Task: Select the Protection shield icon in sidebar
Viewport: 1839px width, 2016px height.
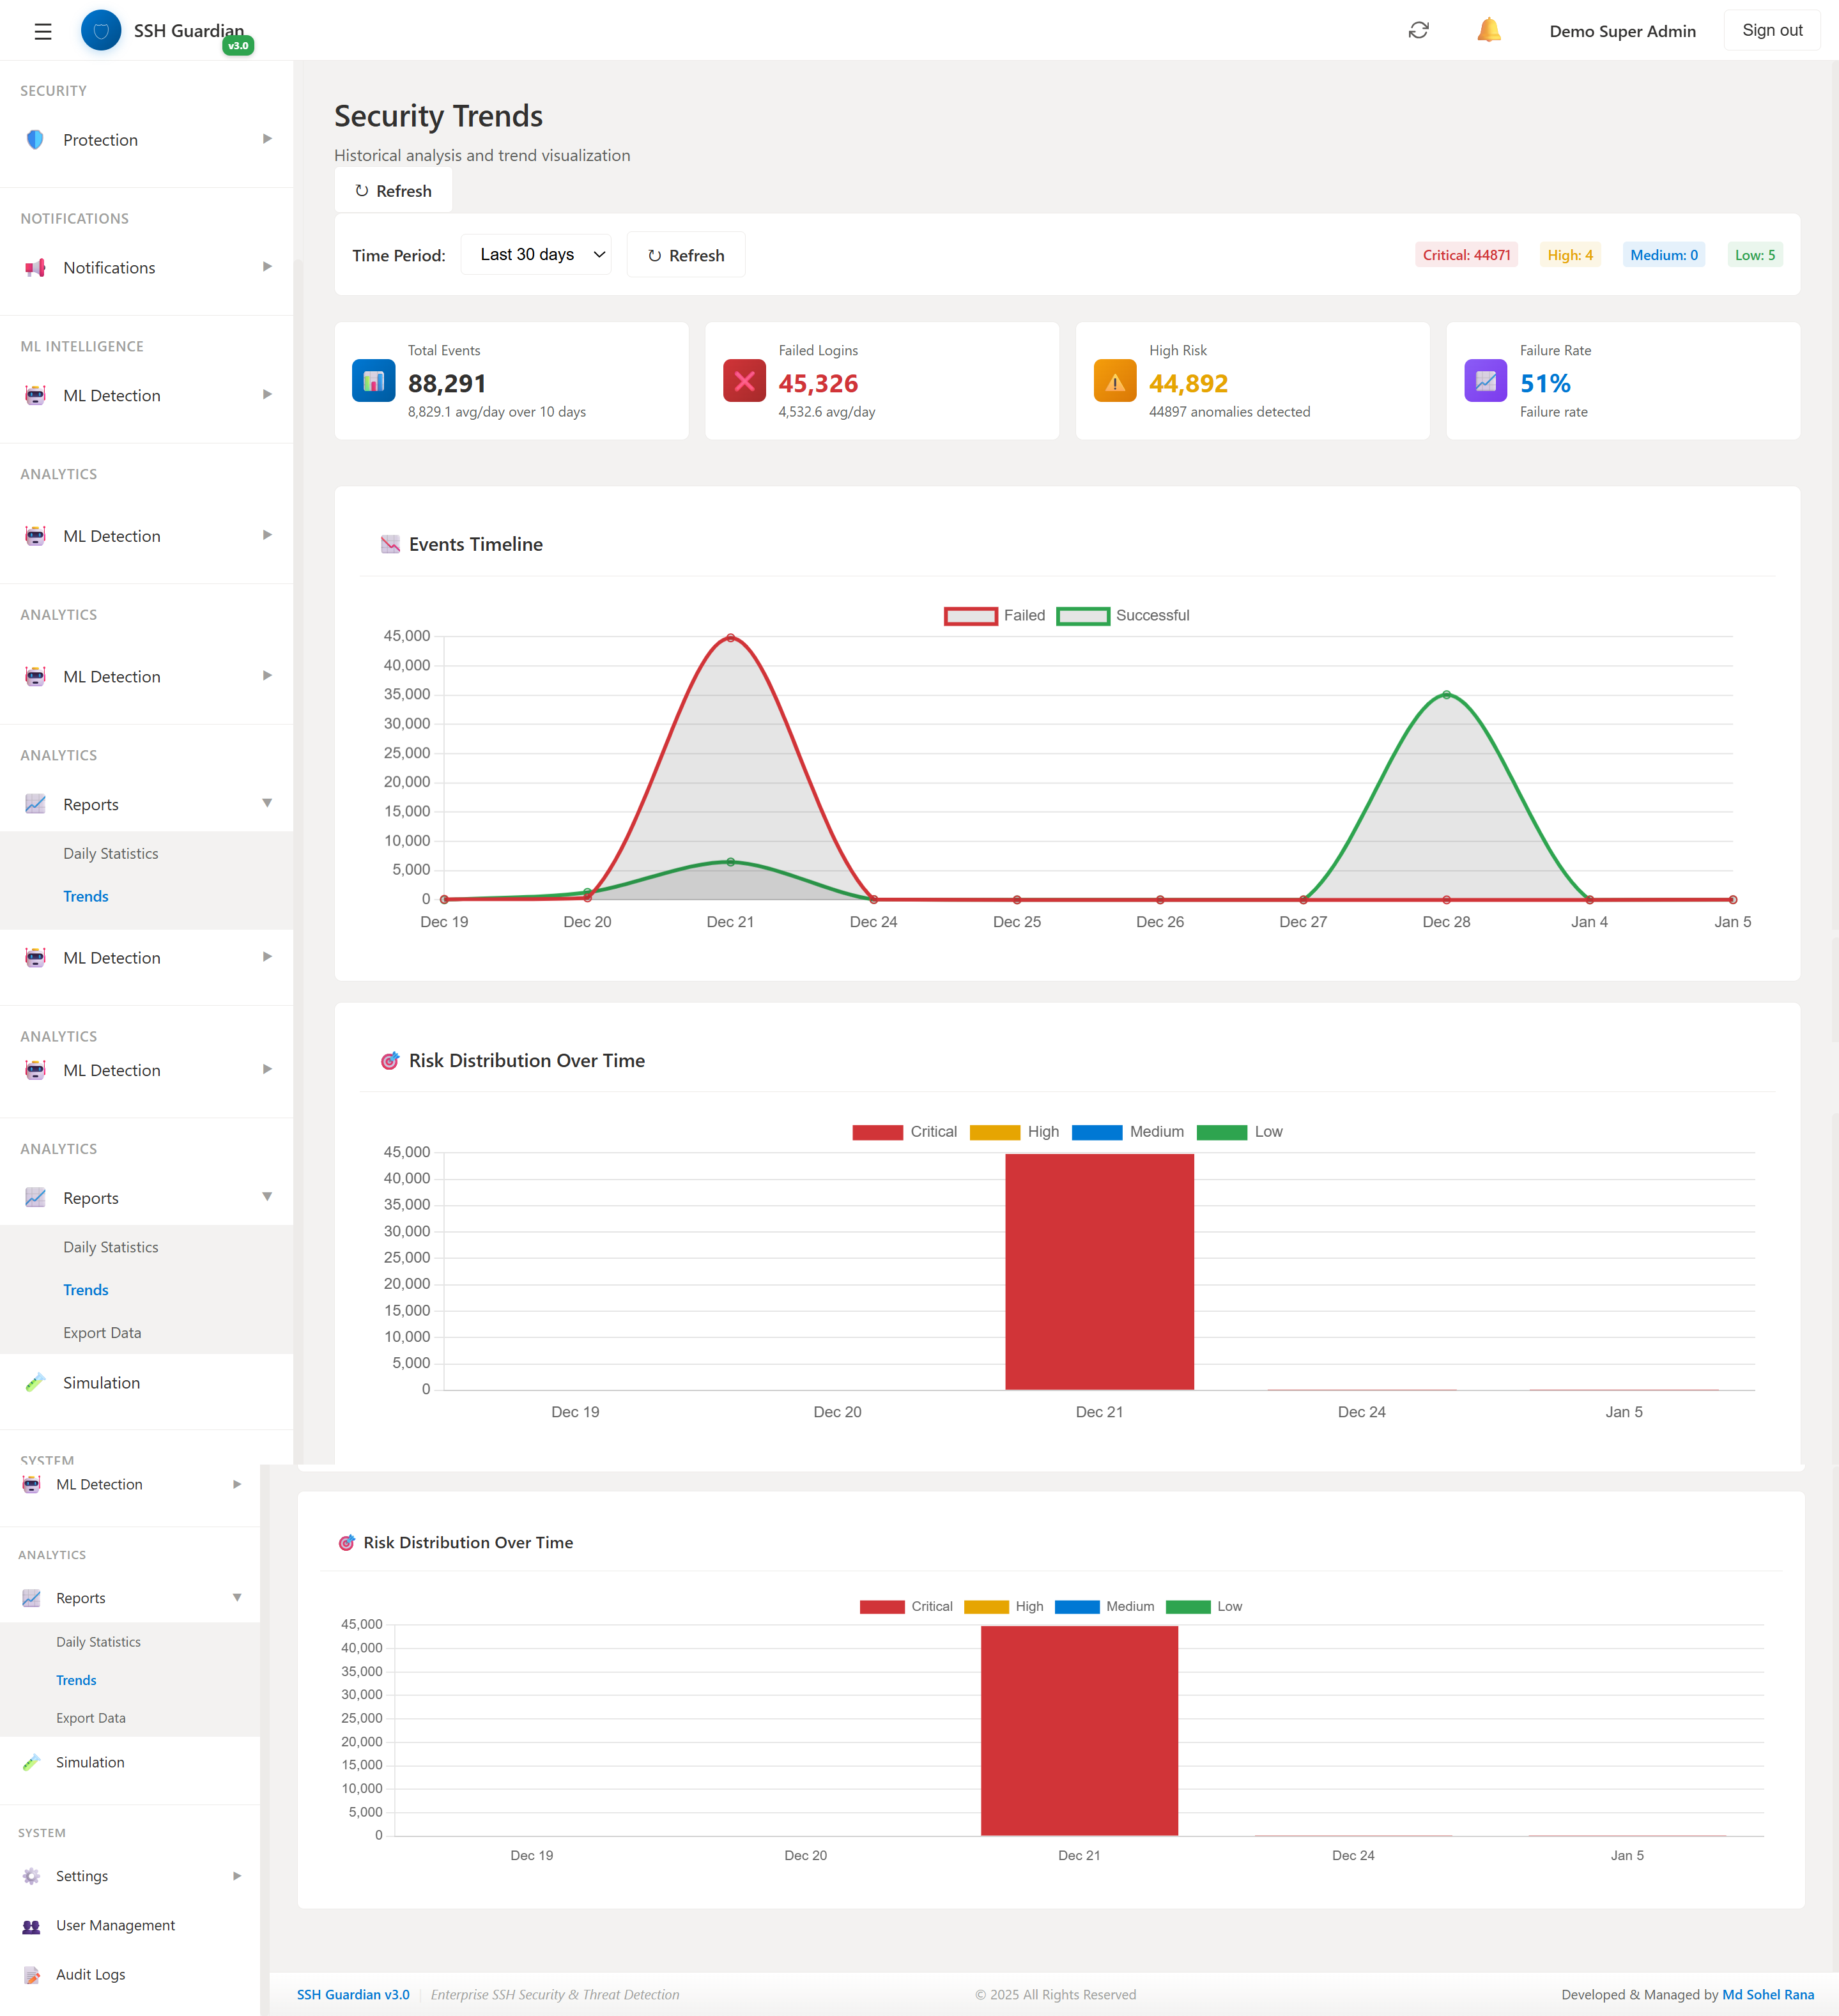Action: tap(34, 139)
